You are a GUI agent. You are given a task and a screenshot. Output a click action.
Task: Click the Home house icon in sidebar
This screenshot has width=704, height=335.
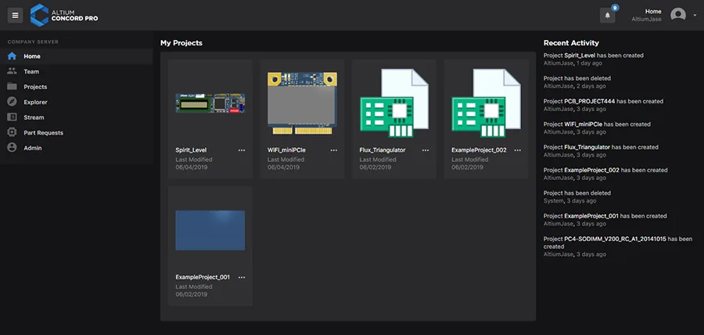(12, 56)
